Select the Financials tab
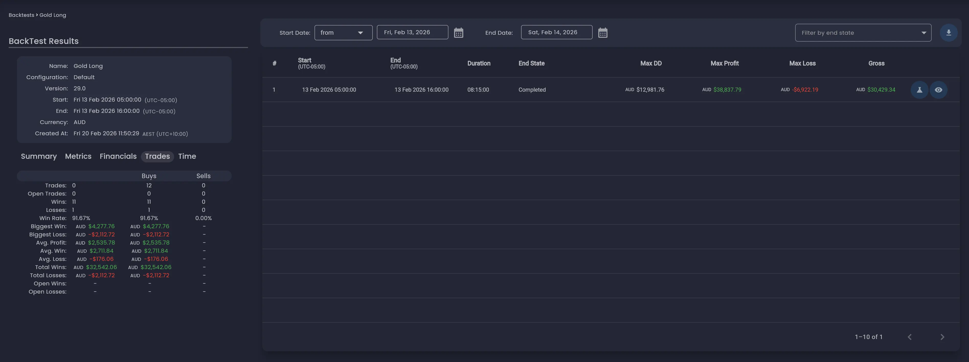 118,156
